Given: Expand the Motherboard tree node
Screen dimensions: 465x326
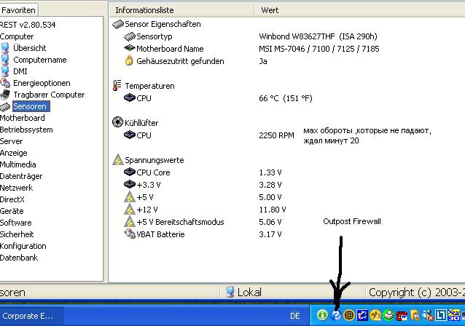Looking at the screenshot, I should 23,118.
